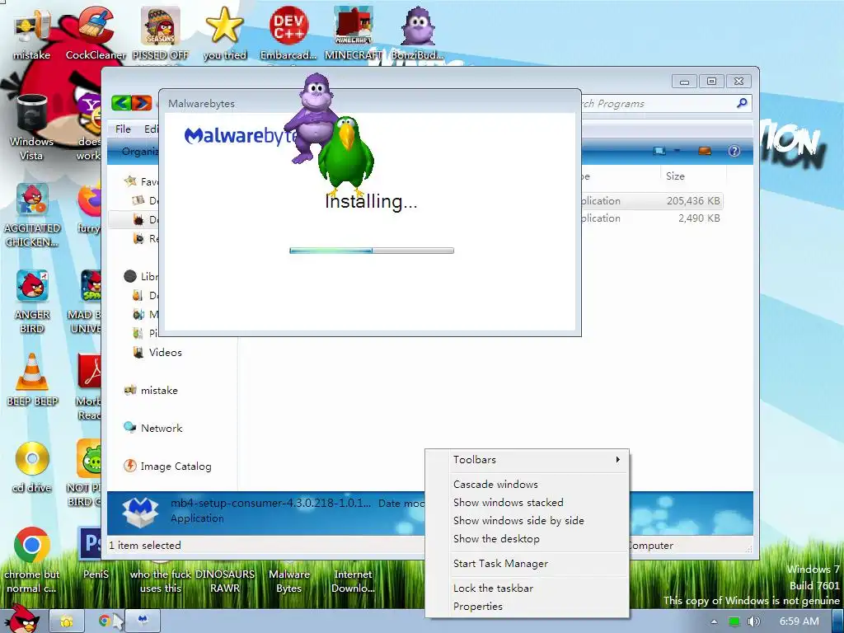The width and height of the screenshot is (844, 633).
Task: Click the Malwarebytes taskbar button
Action: pyautogui.click(x=143, y=621)
